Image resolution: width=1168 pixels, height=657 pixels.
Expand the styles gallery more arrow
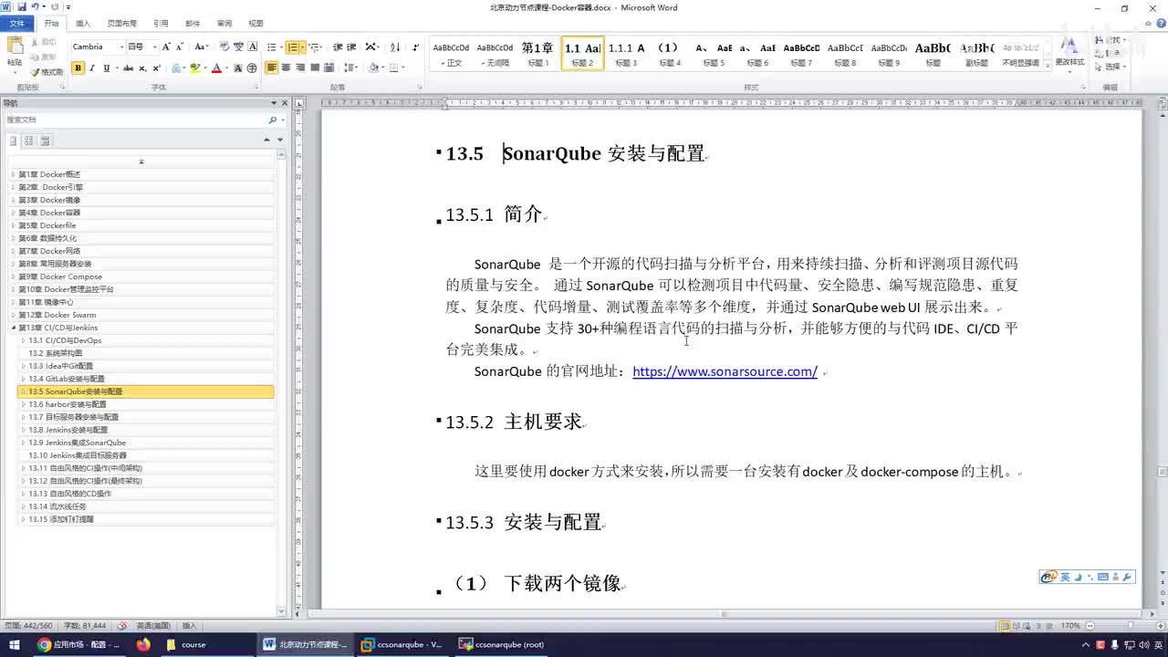[x=1046, y=64]
